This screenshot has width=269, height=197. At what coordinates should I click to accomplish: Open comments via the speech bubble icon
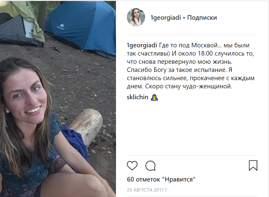[x=151, y=166]
